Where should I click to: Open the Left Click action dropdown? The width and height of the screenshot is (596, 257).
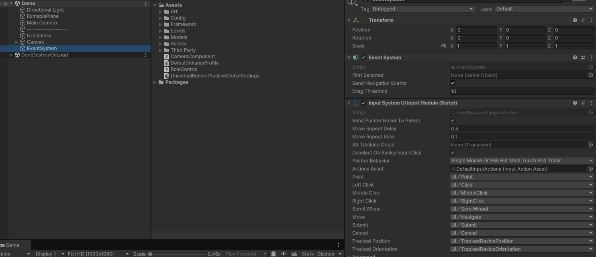click(x=522, y=185)
